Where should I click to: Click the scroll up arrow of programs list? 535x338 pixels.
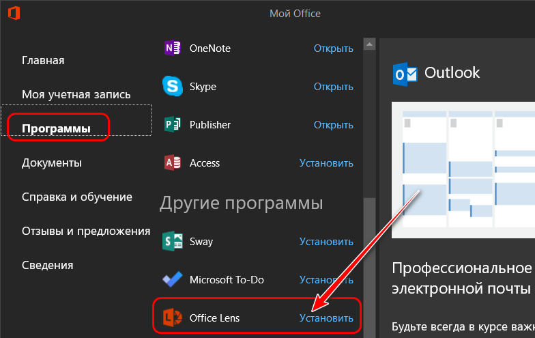pyautogui.click(x=369, y=44)
